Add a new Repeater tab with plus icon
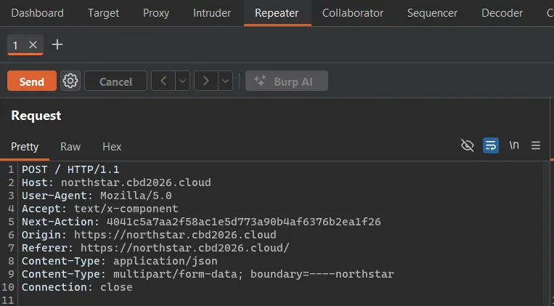Viewport: 554px width, 306px height. tap(57, 44)
